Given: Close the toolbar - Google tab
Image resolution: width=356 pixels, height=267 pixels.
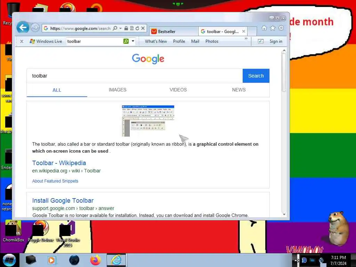Looking at the screenshot, I should pos(244,31).
